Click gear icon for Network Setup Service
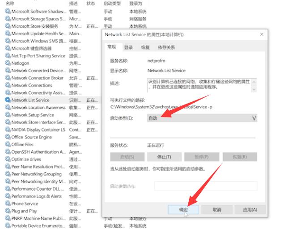292x229 pixels. [8, 115]
